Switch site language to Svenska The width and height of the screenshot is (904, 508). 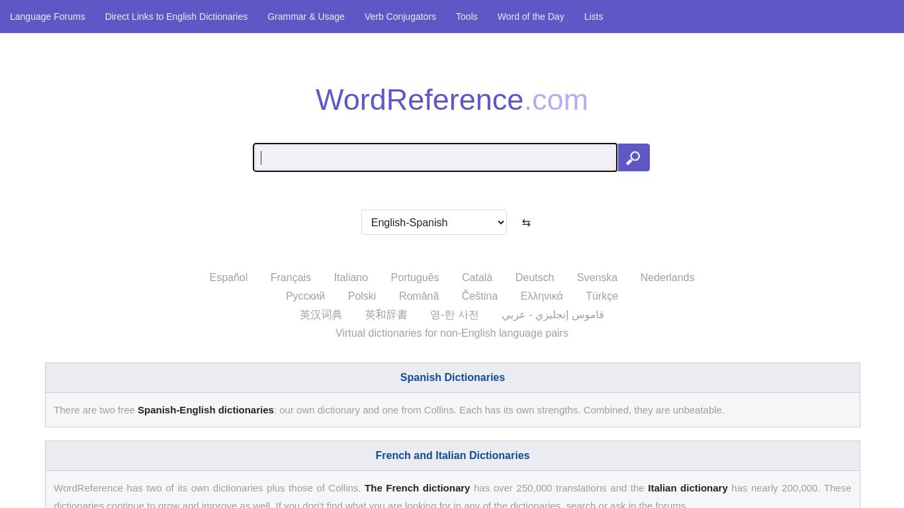point(597,278)
